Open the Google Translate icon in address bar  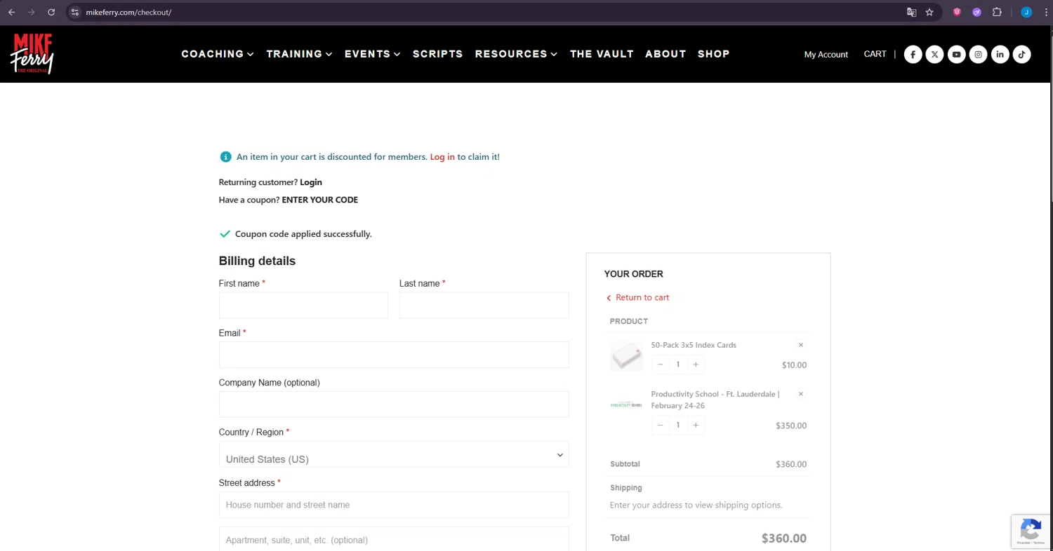[x=911, y=12]
